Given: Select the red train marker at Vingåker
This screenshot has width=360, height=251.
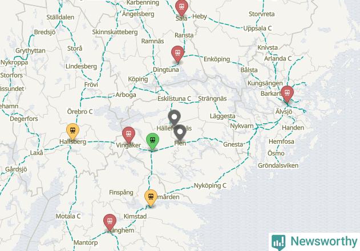Looking at the screenshot, I should (x=128, y=135).
